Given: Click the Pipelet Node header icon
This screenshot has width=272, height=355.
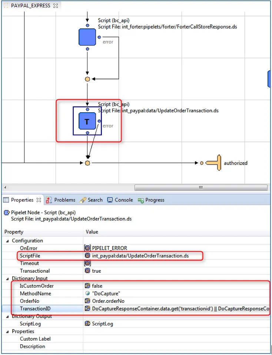Looking at the screenshot, I should click(7, 212).
